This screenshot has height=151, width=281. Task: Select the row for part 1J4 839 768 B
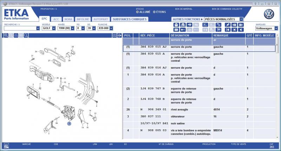pyautogui.click(x=199, y=102)
